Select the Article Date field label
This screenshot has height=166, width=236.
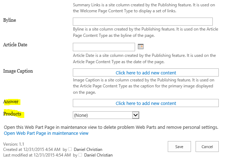(x=15, y=45)
